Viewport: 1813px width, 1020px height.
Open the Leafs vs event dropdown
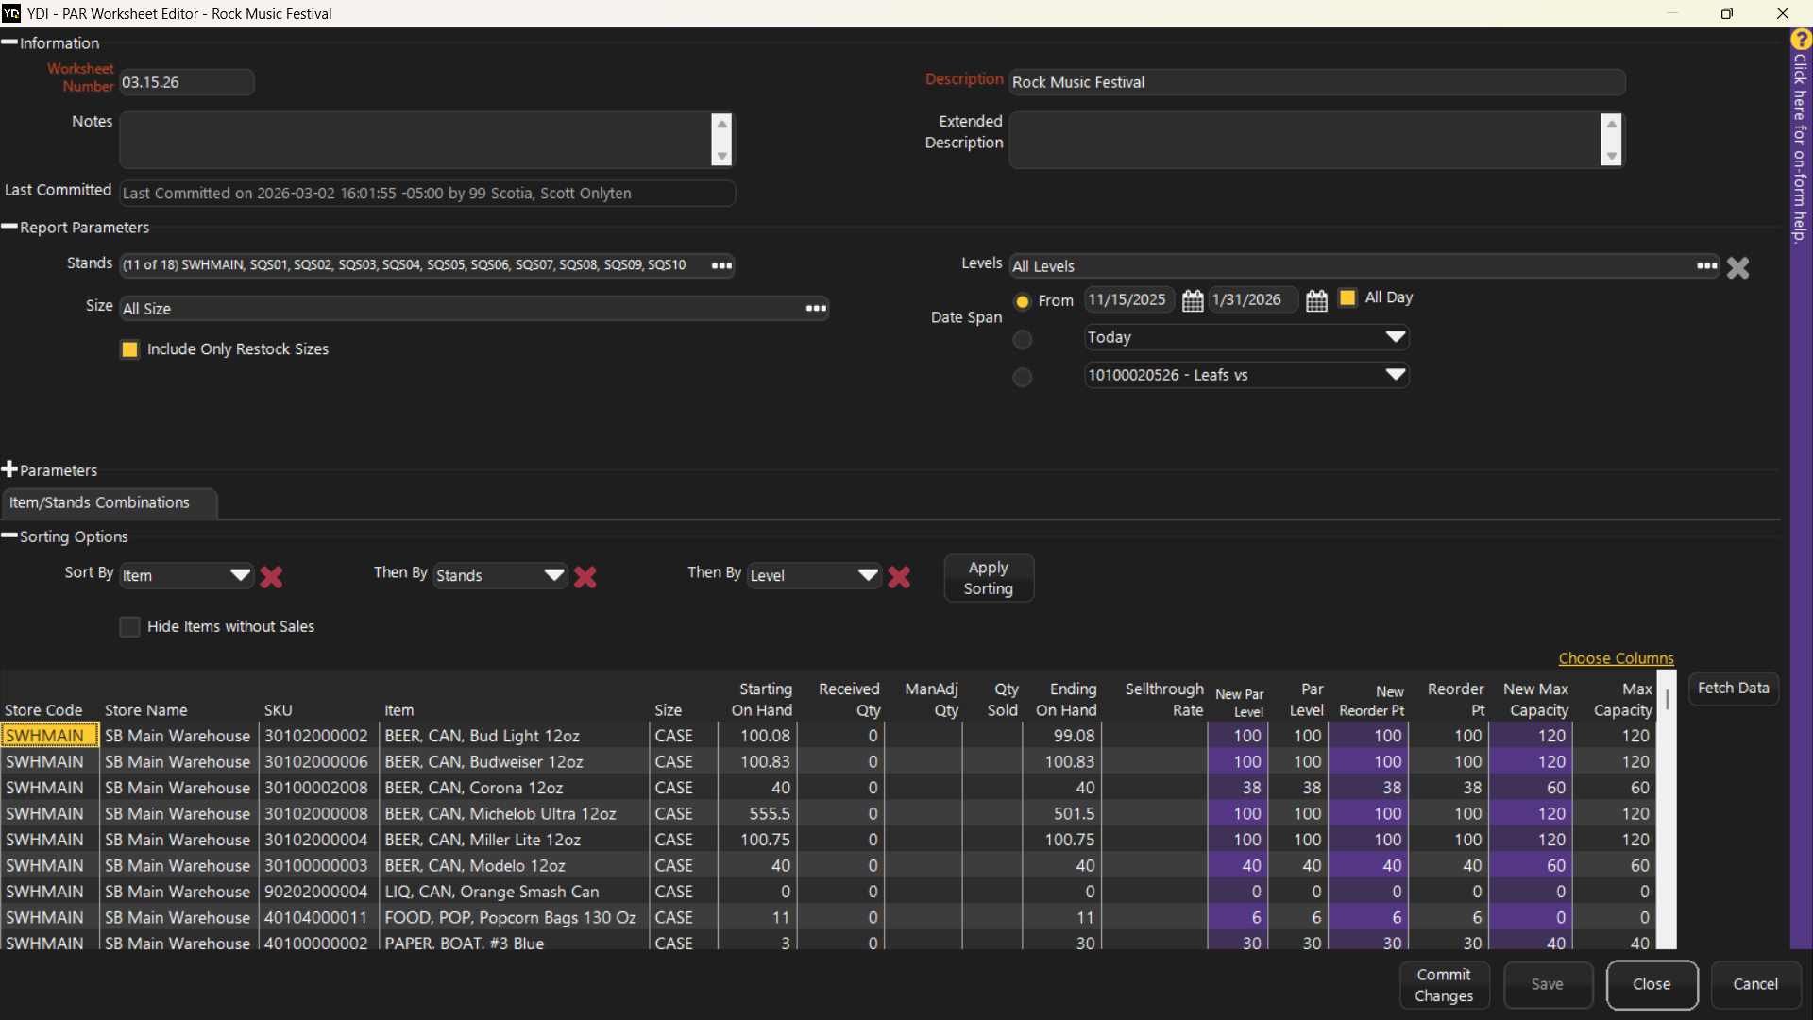tap(1395, 375)
